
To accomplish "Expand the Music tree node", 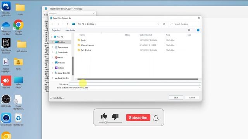I will click(53, 58).
